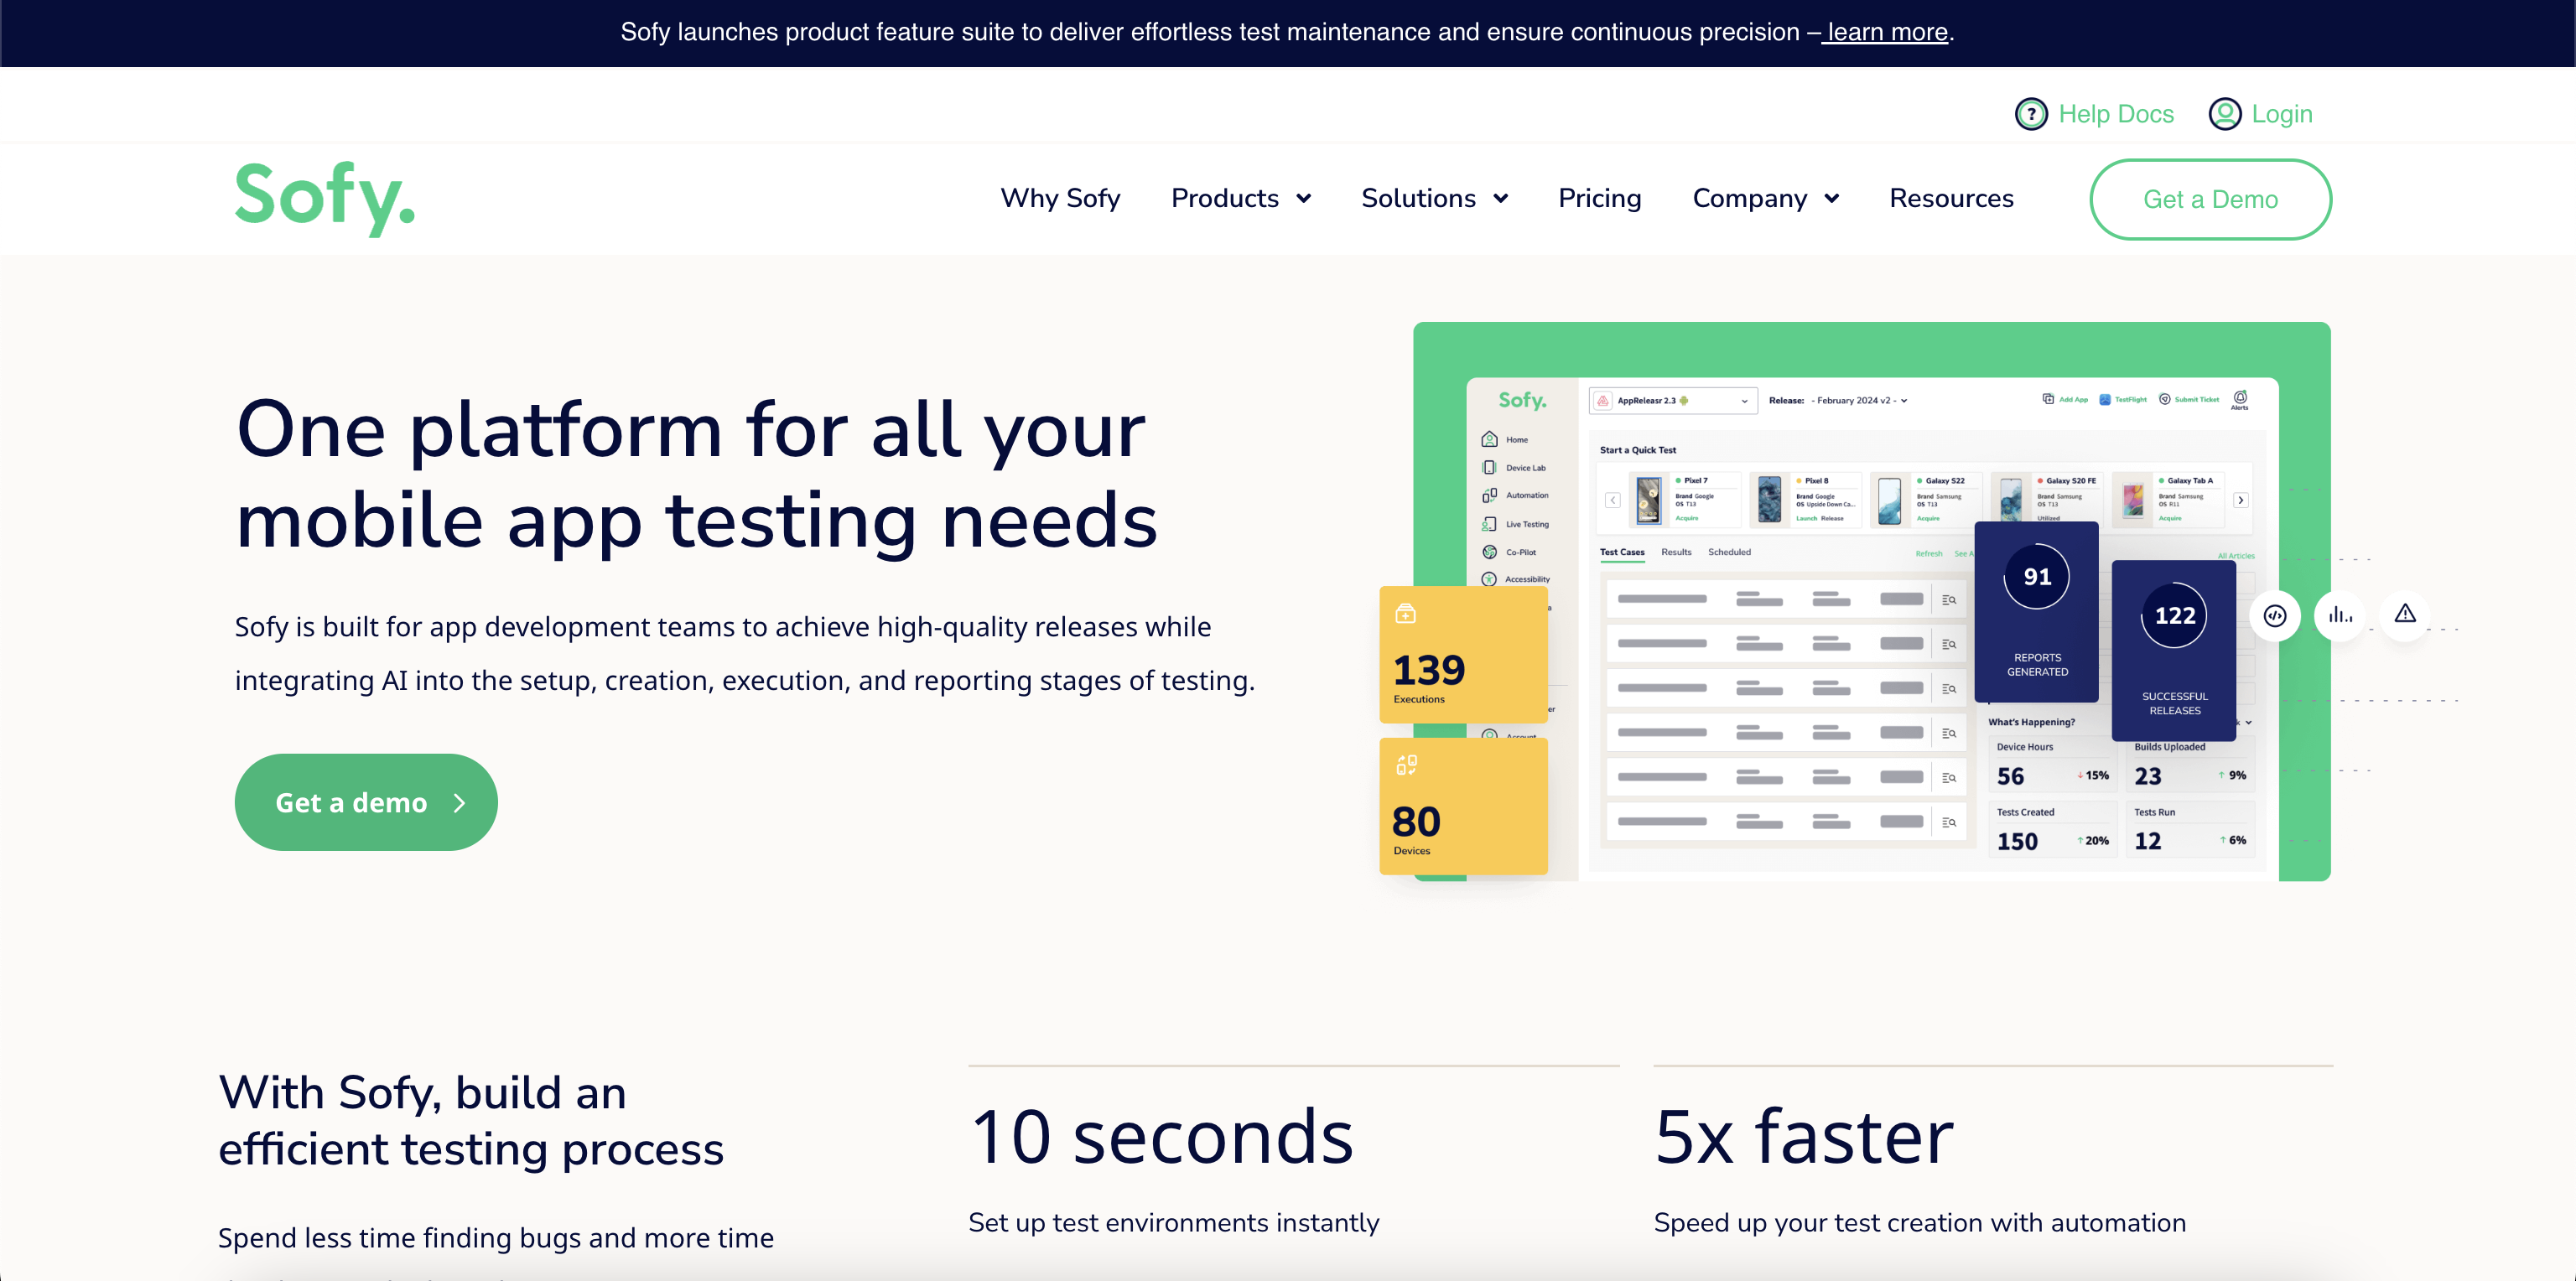This screenshot has width=2576, height=1281.
Task: Click the Login link text
Action: point(2281,114)
